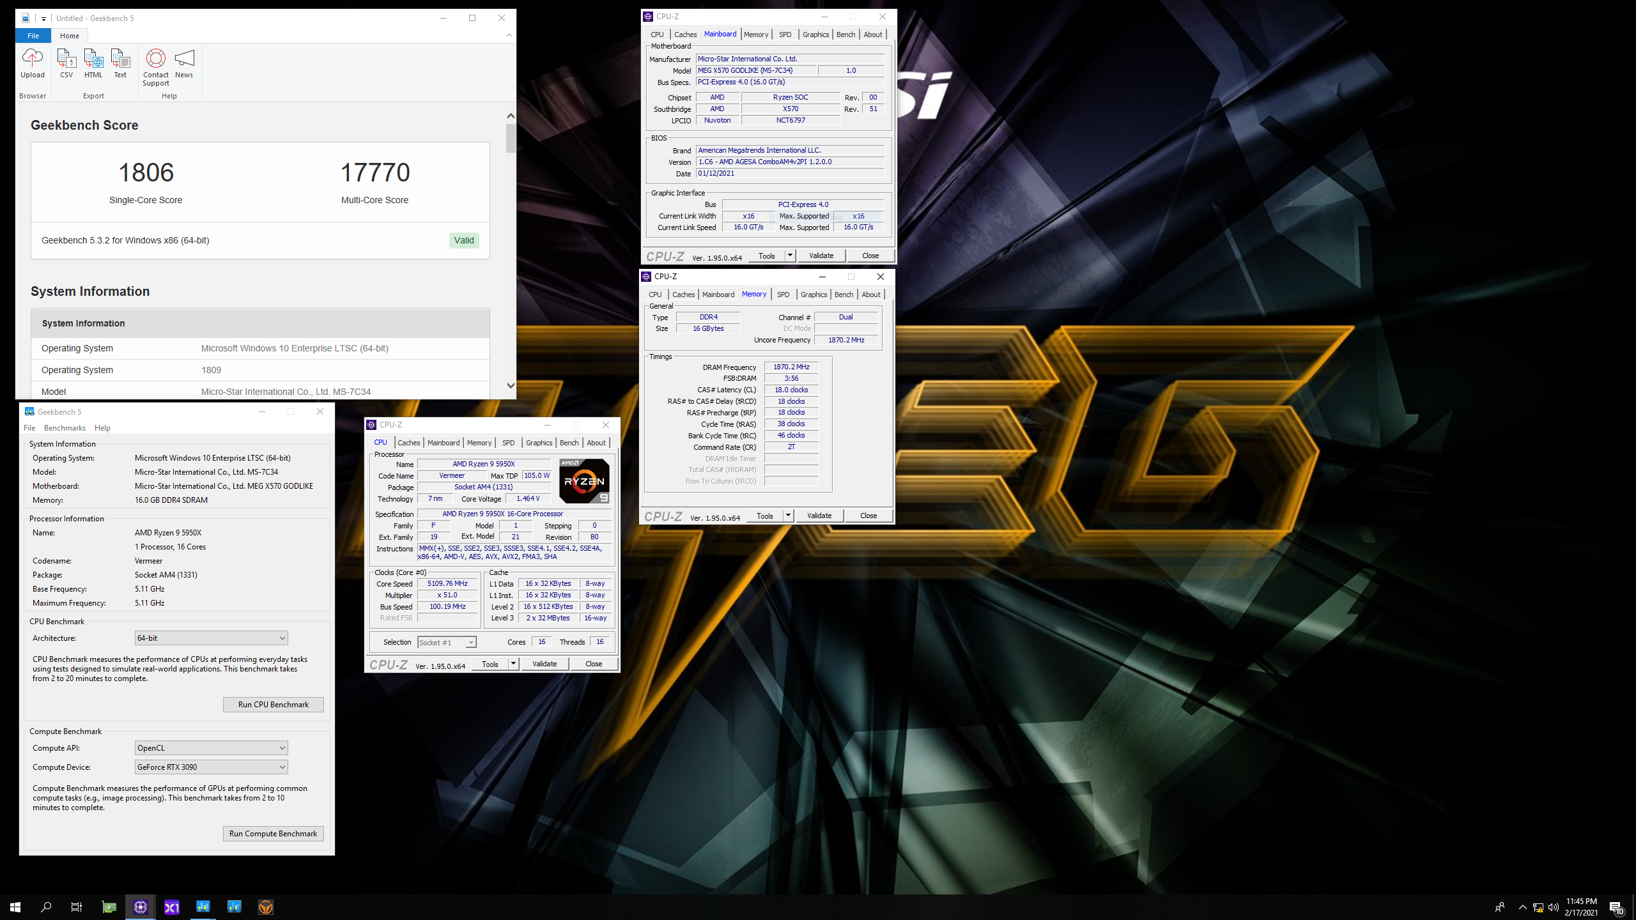Viewport: 1636px width, 920px height.
Task: Click the first Geekbench taskbar icon
Action: pos(203,907)
